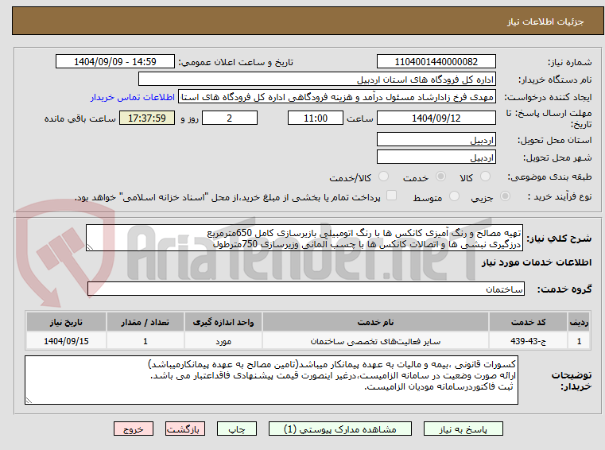The height and width of the screenshot is (450, 605).
Task: Click the need date cell 1404/09/15
Action: pyautogui.click(x=66, y=341)
